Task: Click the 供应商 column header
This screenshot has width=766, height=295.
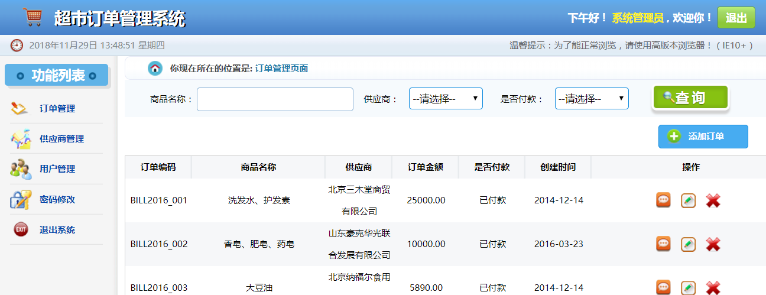Action: [x=359, y=167]
